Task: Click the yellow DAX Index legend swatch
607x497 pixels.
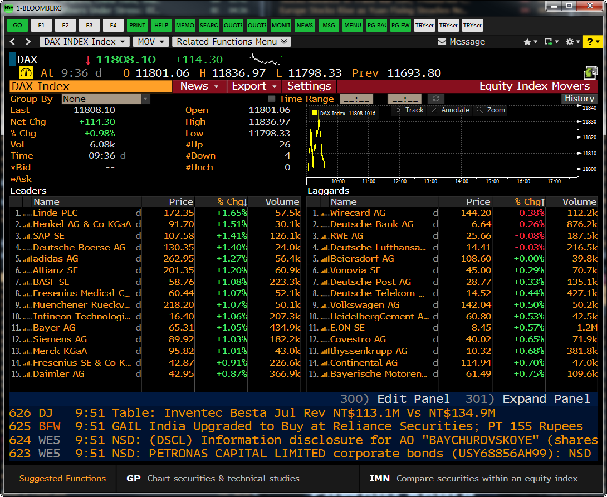Action: pyautogui.click(x=315, y=113)
